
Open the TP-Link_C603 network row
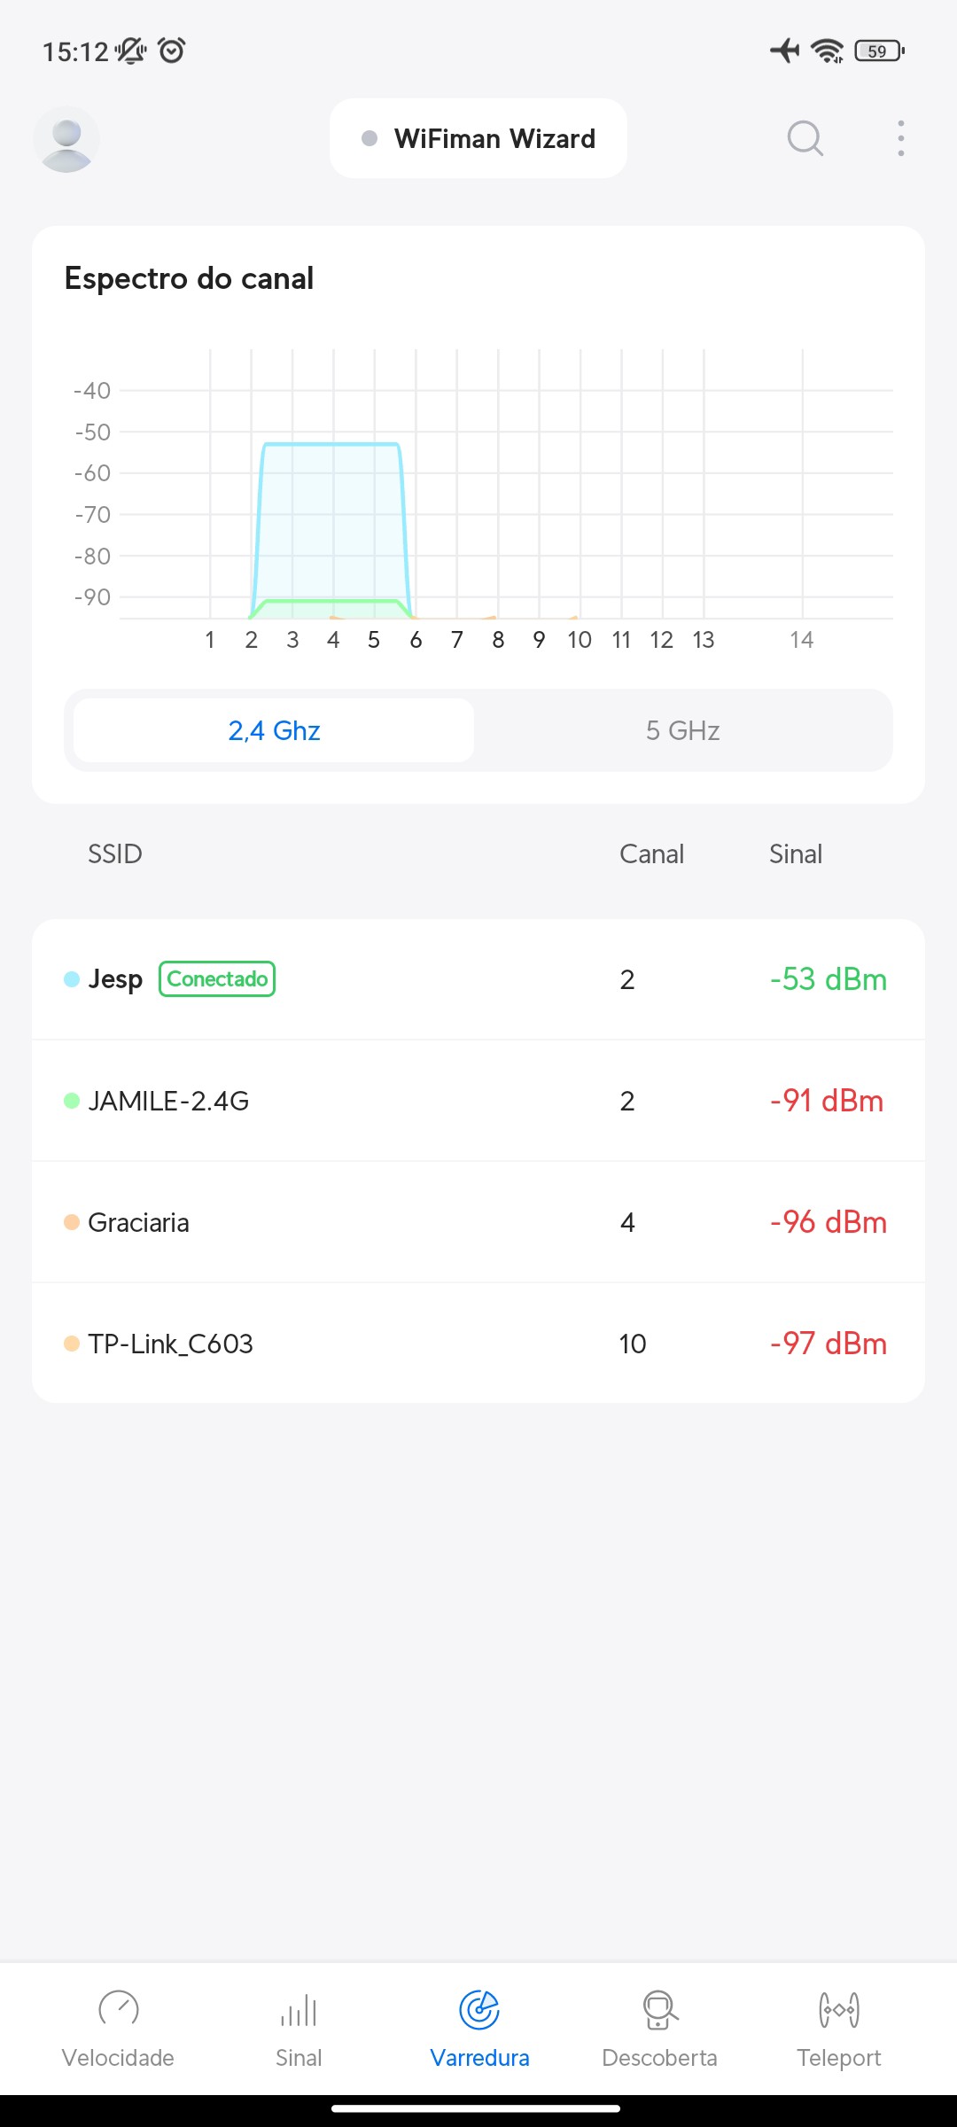pos(478,1344)
